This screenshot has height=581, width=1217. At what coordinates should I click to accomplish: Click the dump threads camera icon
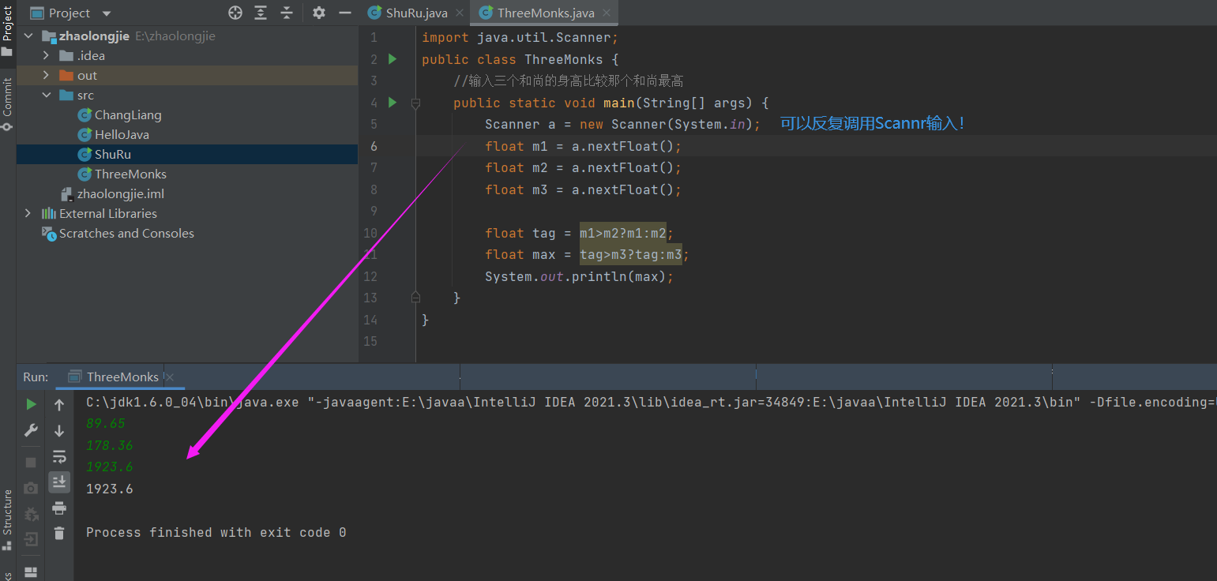pos(31,488)
